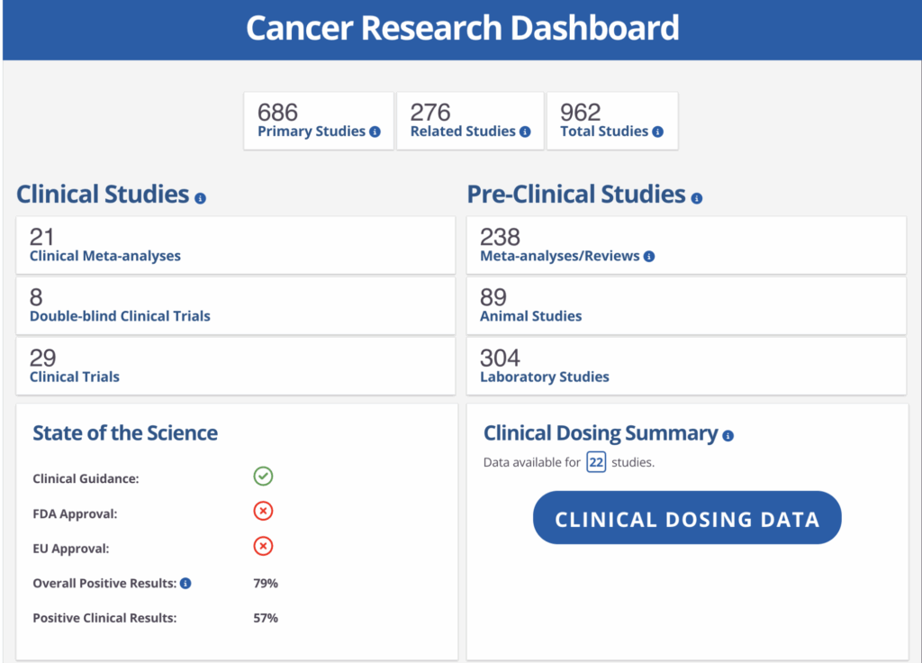
Task: Click the red EU Approval X icon
Action: point(263,547)
